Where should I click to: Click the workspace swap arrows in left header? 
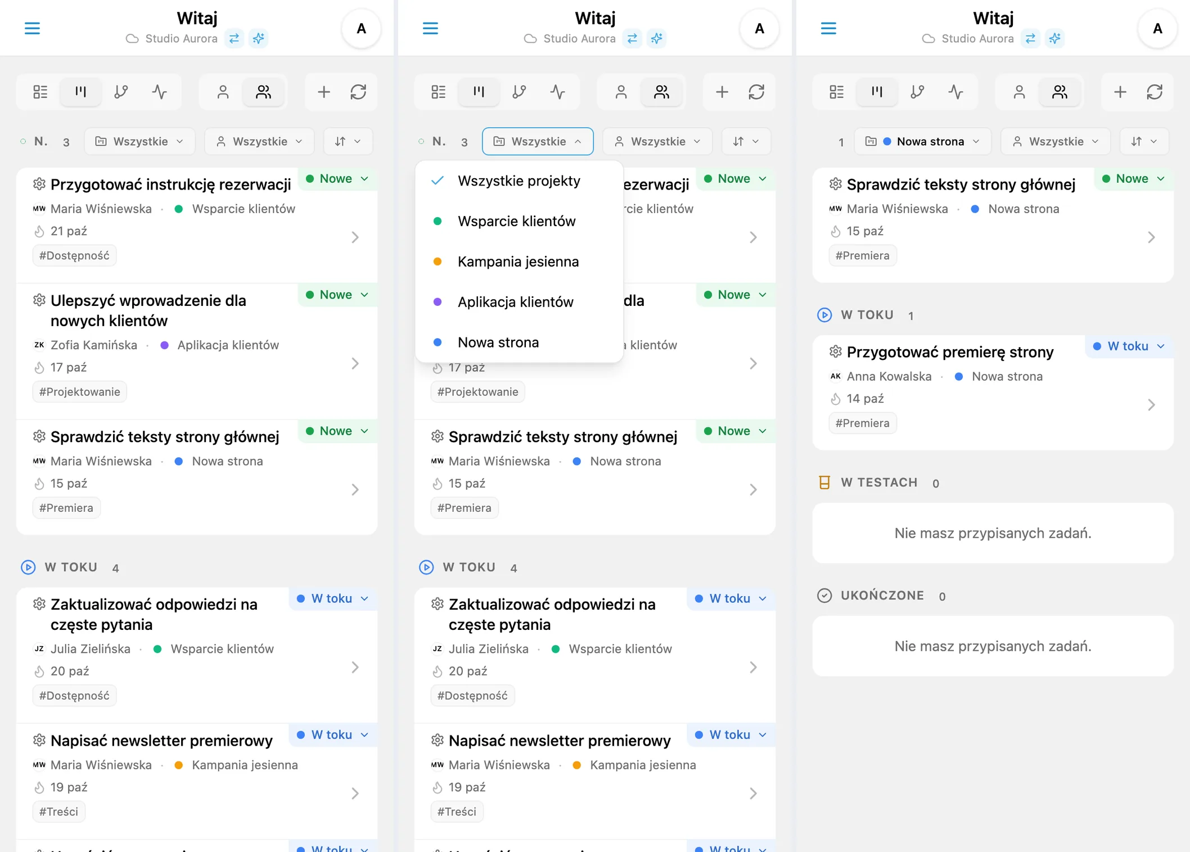234,38
